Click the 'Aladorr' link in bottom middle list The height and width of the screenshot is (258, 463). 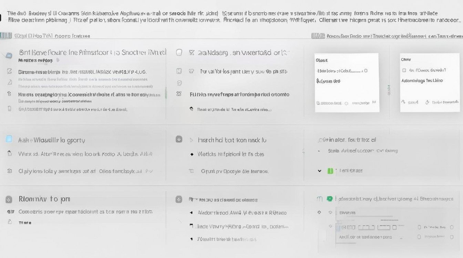coord(242,213)
